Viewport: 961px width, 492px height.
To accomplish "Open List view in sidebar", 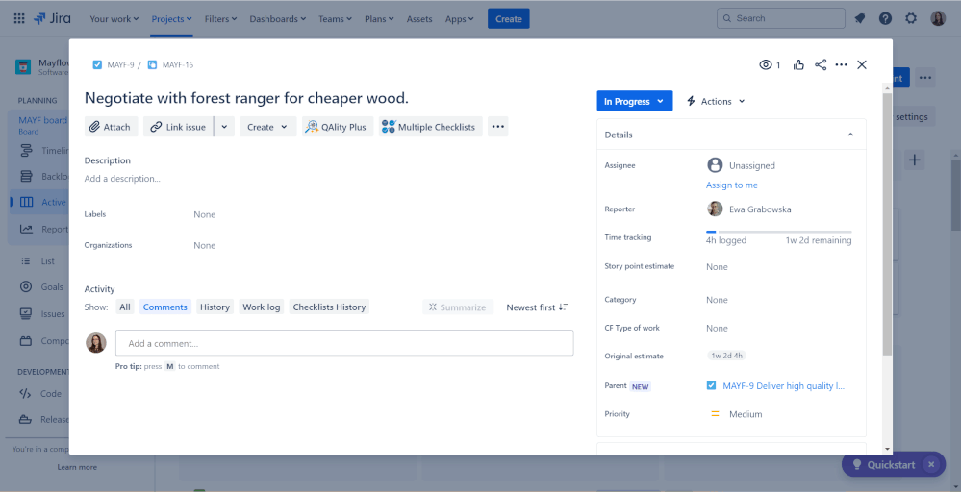I will [38, 260].
